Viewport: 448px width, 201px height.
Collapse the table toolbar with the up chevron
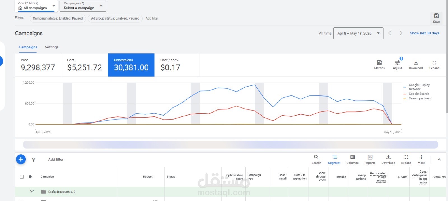[x=439, y=160]
